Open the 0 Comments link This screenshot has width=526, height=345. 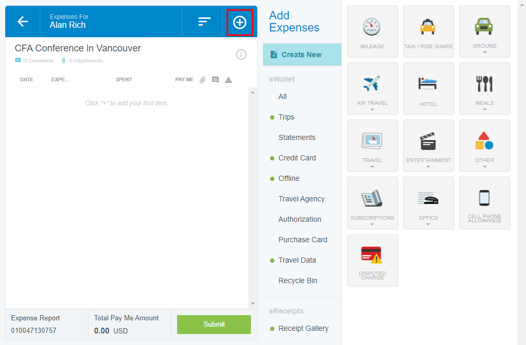[x=38, y=61]
